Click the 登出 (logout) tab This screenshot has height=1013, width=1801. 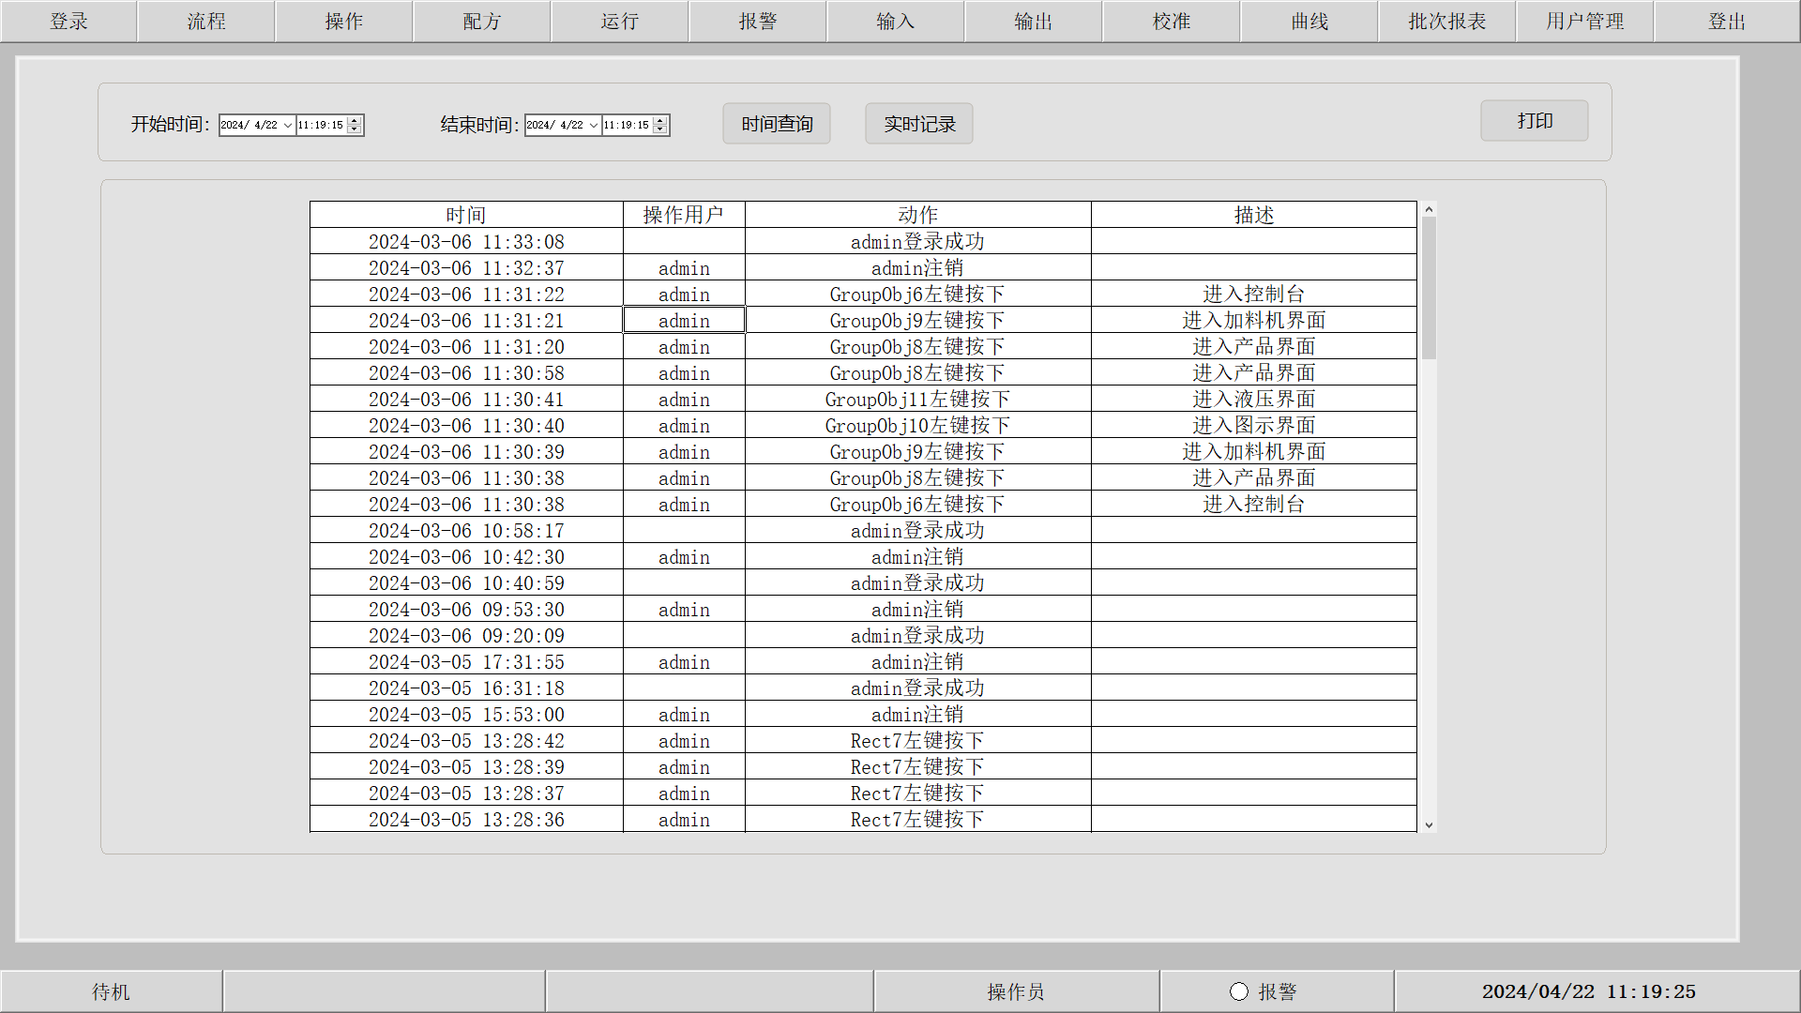(1726, 21)
